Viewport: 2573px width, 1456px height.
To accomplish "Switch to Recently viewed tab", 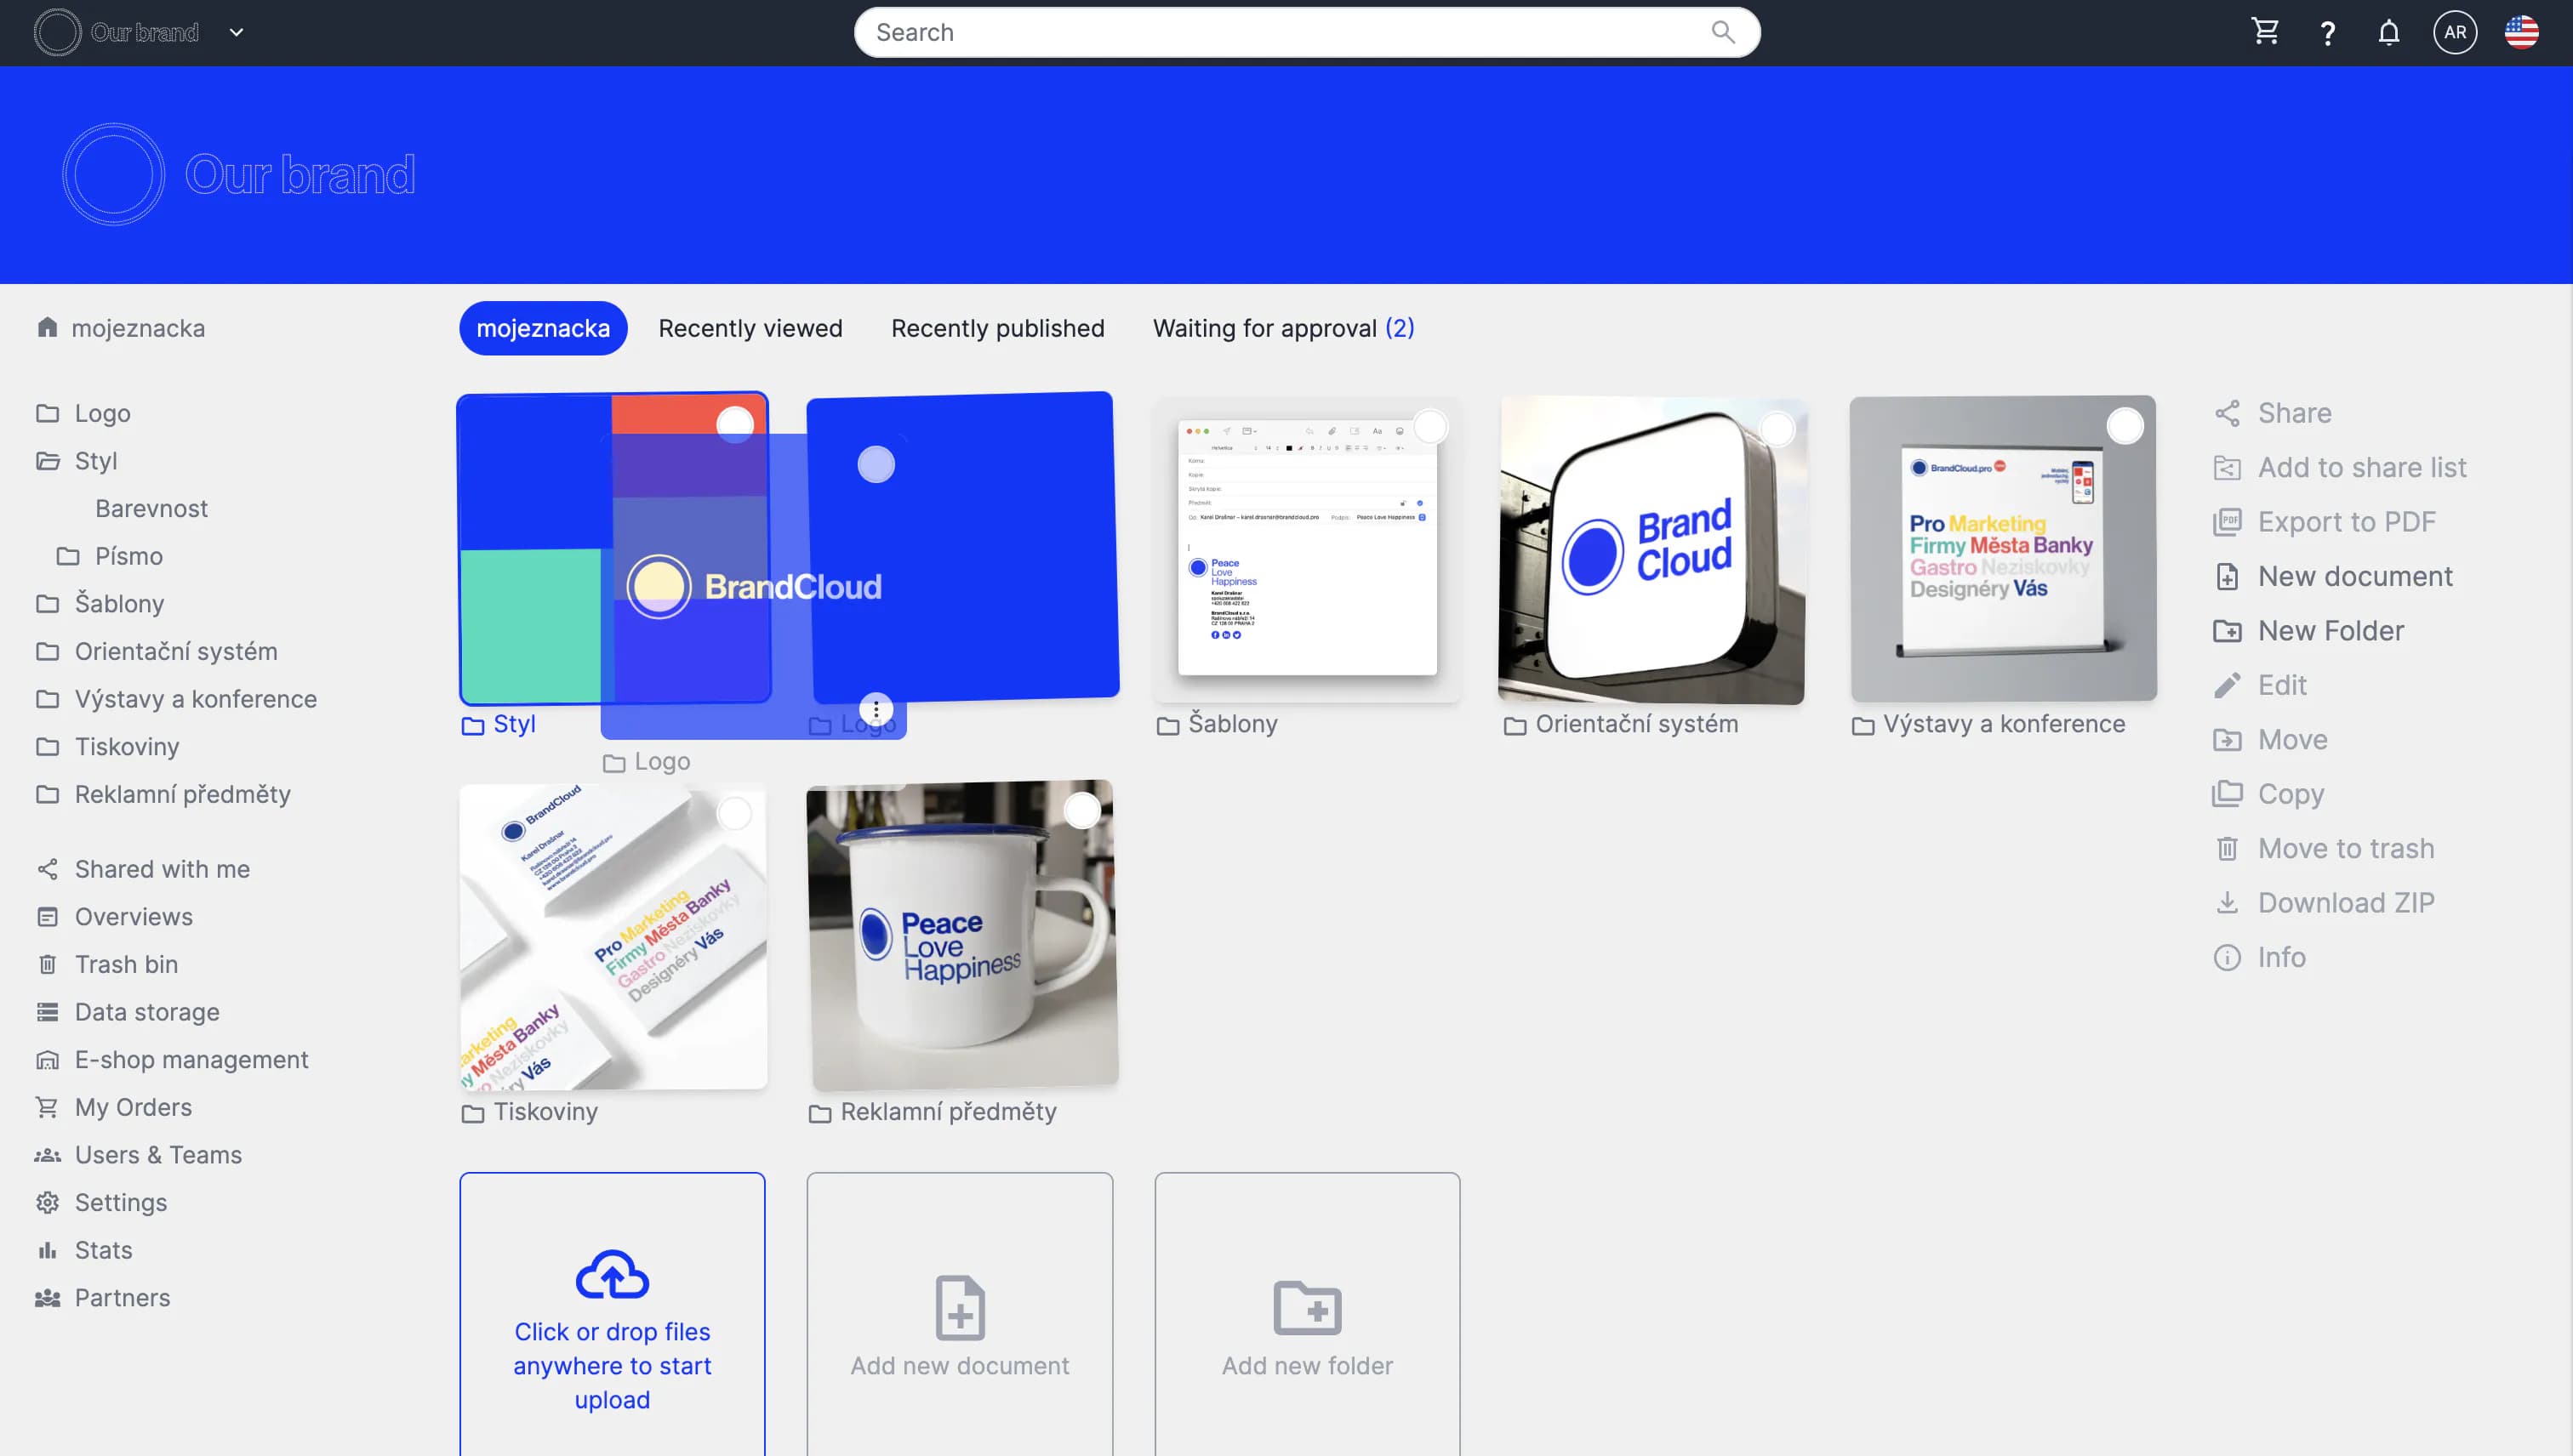I will pyautogui.click(x=750, y=328).
